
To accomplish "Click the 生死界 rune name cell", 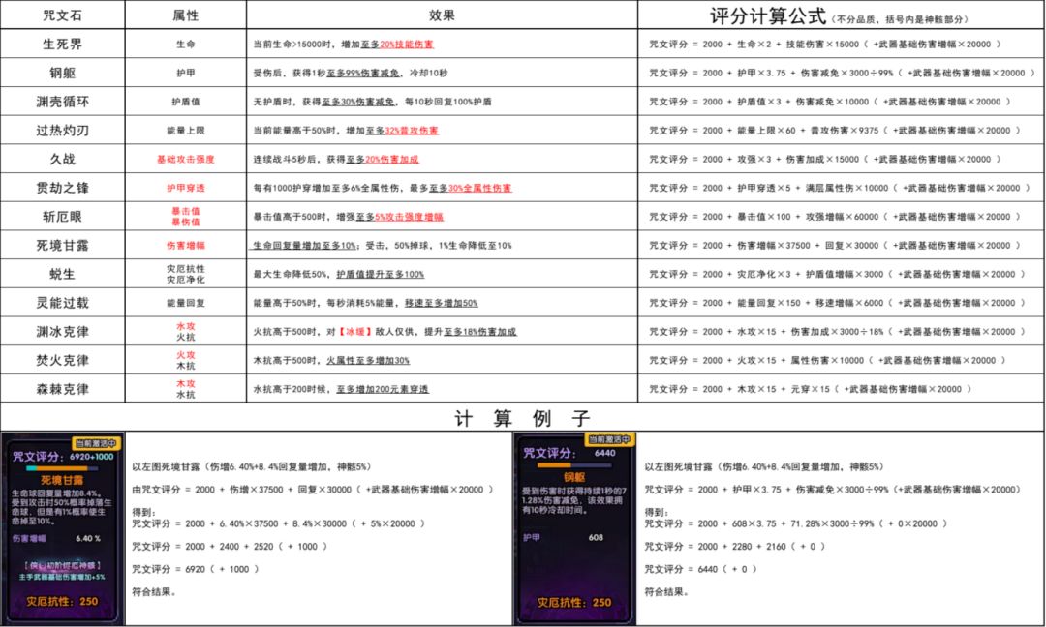I will [x=63, y=44].
